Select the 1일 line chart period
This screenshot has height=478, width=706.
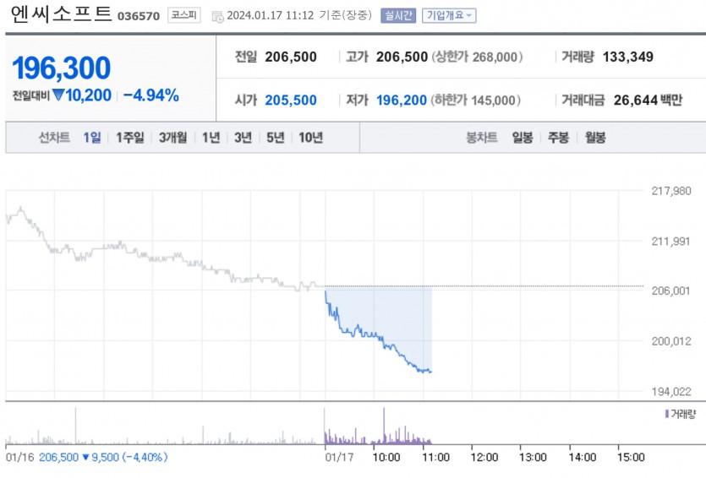92,138
